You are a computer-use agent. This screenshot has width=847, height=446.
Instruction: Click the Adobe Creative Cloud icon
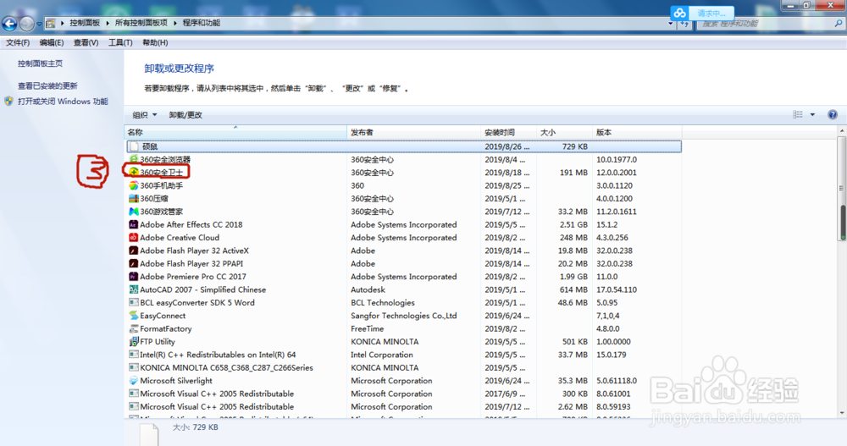coord(134,237)
